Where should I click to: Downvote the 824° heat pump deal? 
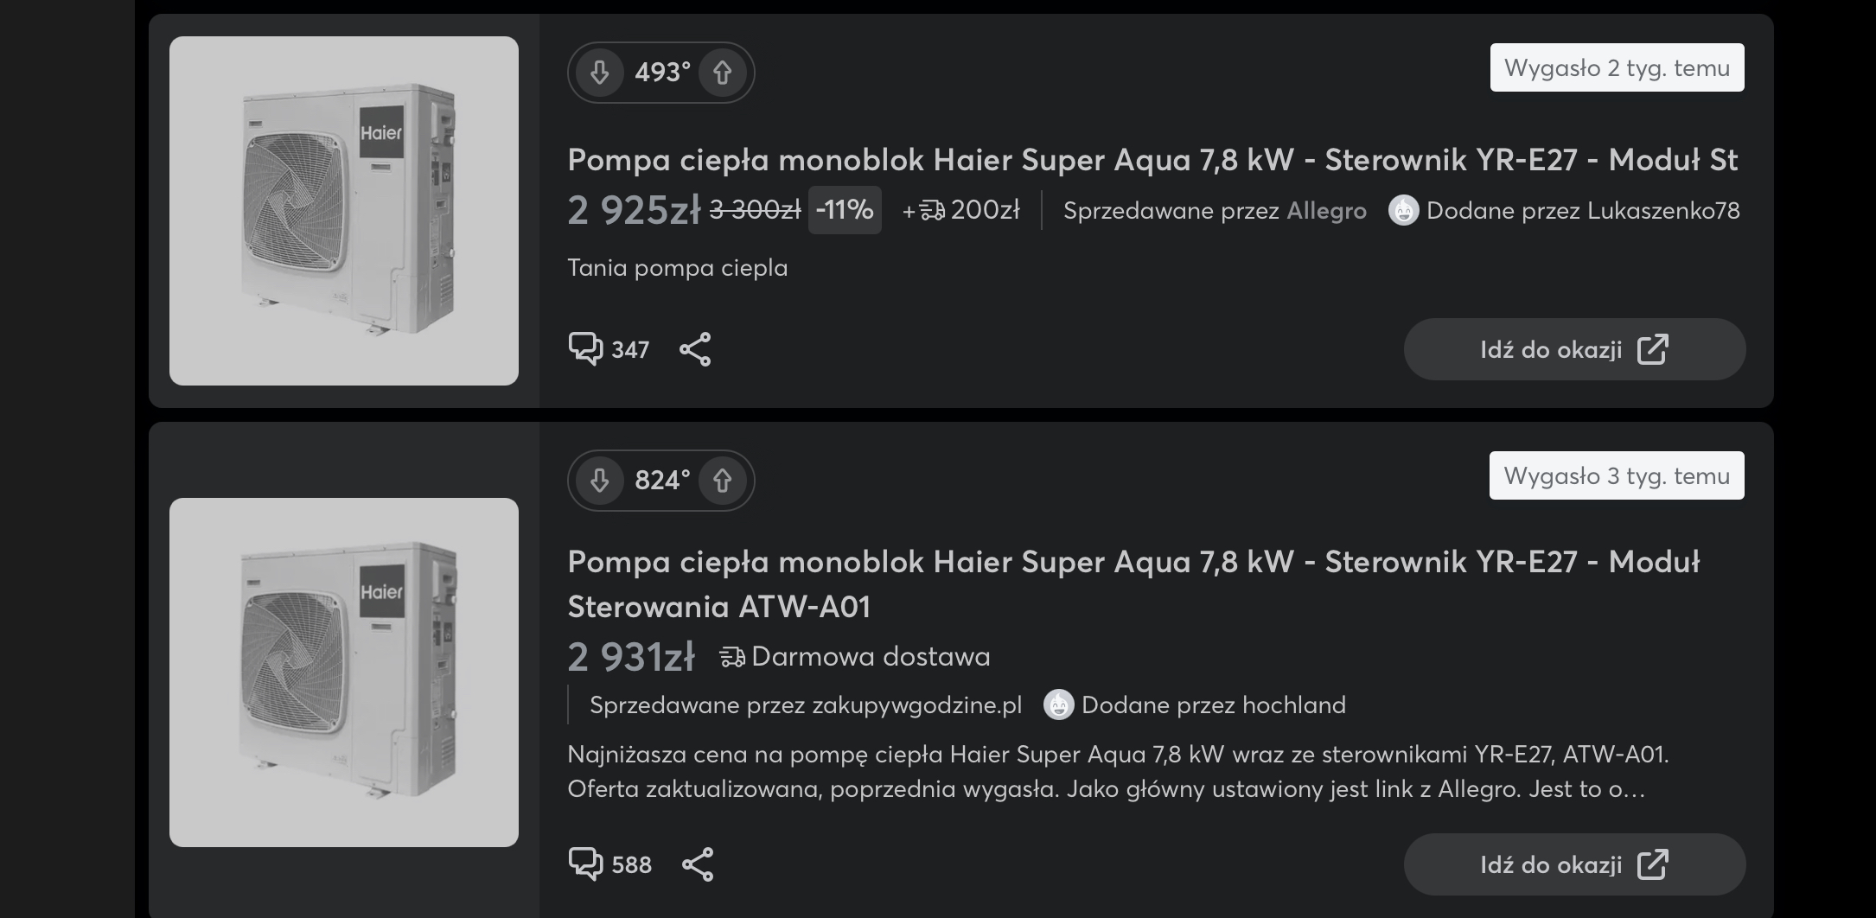pyautogui.click(x=600, y=481)
